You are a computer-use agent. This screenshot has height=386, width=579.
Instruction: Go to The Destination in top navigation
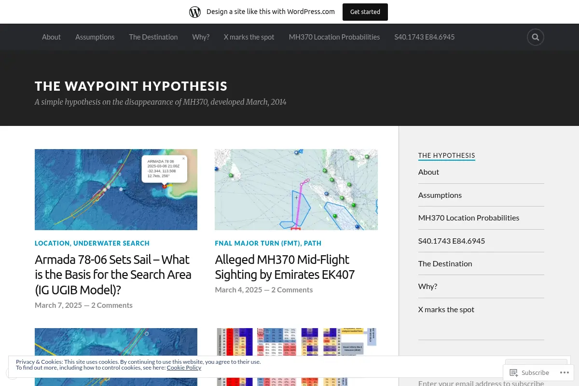pos(153,37)
